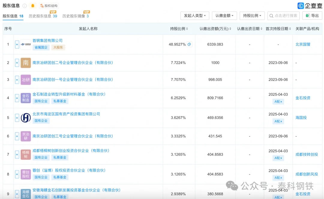Click the 点击进行搜索 search field
Screen dimensions: 324x199
point(283,16)
